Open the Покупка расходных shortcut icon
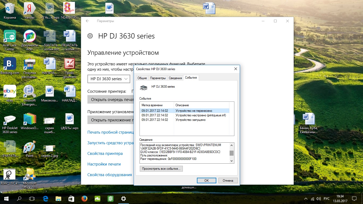Viewport: 363px width, 204px height. [29, 68]
